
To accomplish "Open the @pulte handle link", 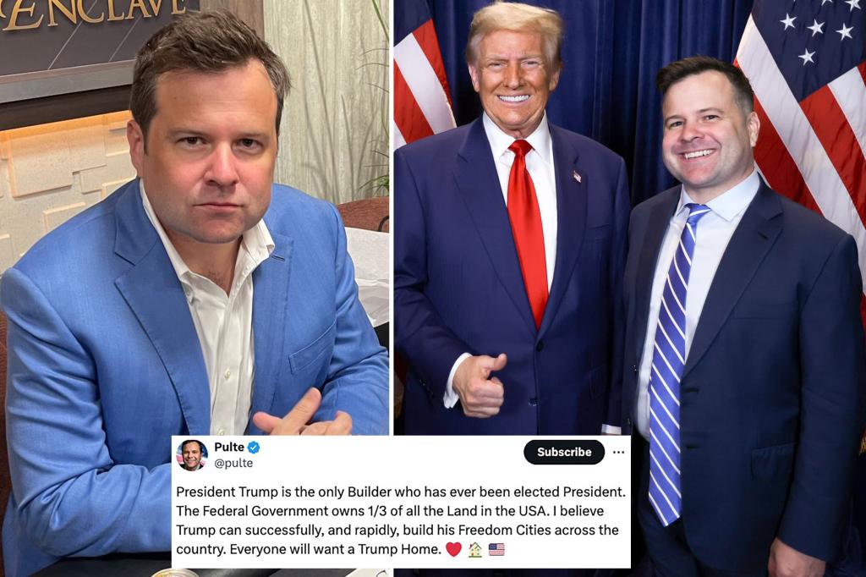I will point(233,463).
